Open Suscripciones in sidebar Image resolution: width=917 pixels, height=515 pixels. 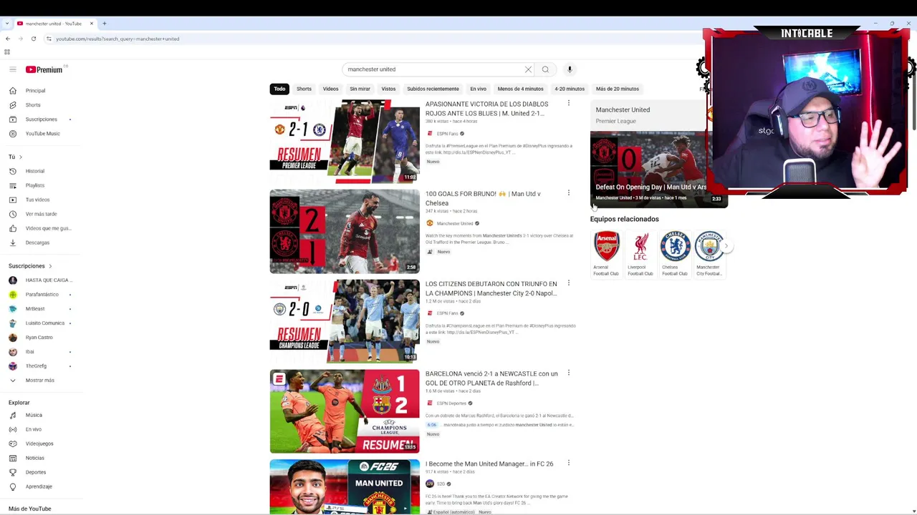click(40, 119)
